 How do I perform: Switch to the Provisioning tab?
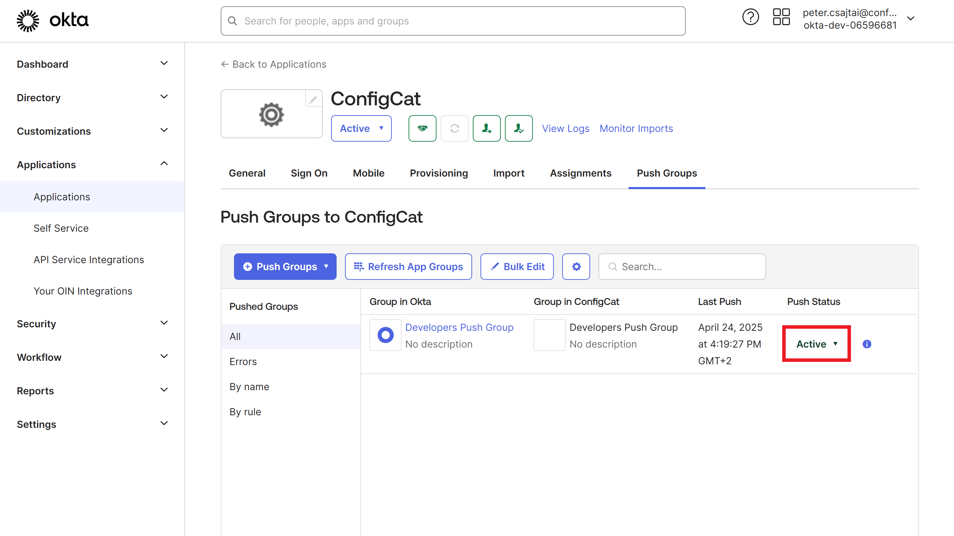(439, 173)
